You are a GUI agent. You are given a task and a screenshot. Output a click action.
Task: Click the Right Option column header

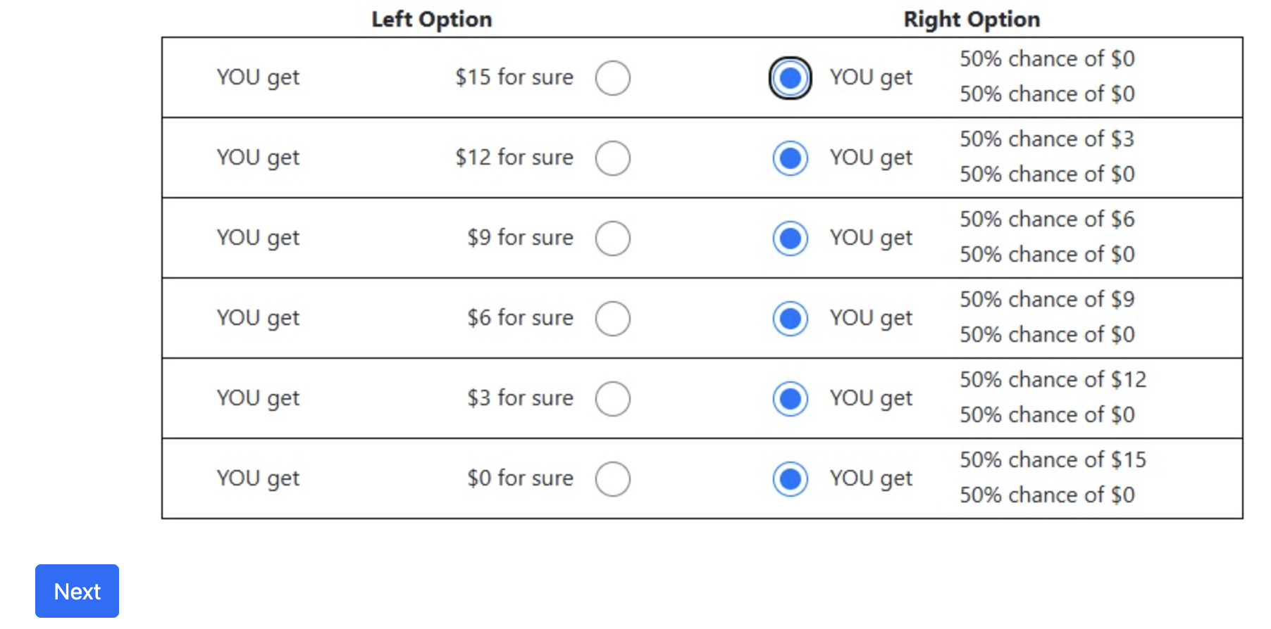(972, 19)
